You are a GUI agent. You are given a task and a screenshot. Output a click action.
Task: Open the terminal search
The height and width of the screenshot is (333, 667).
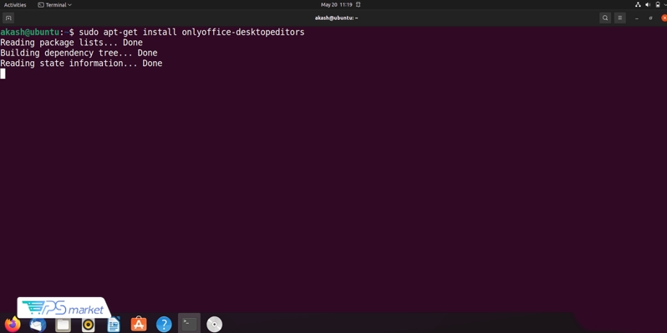(x=605, y=18)
